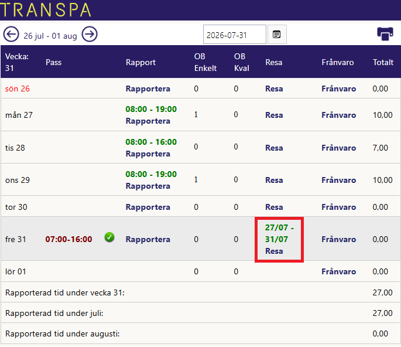Click Rapporterad tid under vecka 31 row

point(200,292)
